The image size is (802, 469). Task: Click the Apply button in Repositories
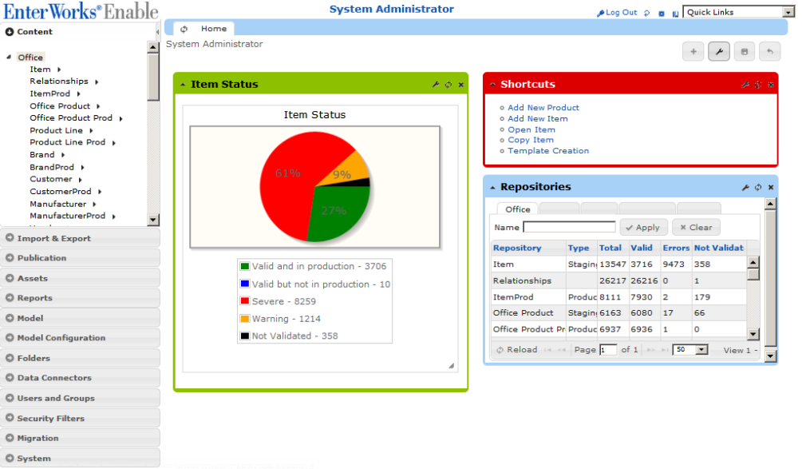643,227
